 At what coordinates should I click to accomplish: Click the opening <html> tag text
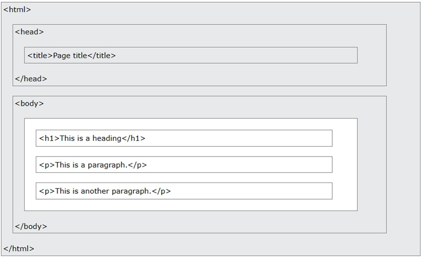tap(17, 9)
